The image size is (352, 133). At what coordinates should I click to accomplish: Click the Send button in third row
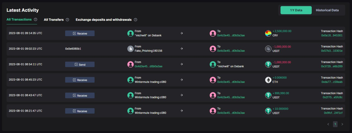[x=80, y=64]
